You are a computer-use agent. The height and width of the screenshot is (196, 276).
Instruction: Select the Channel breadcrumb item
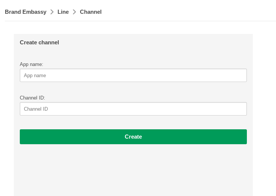(x=91, y=12)
